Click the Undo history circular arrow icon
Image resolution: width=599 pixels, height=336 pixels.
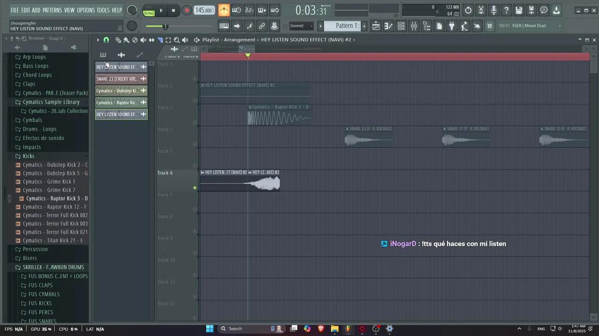pos(468,10)
